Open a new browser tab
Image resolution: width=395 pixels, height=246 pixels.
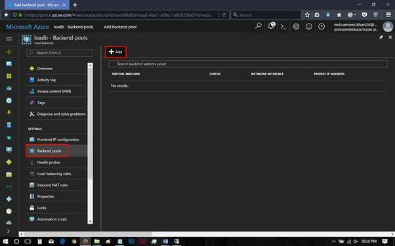[x=75, y=5]
